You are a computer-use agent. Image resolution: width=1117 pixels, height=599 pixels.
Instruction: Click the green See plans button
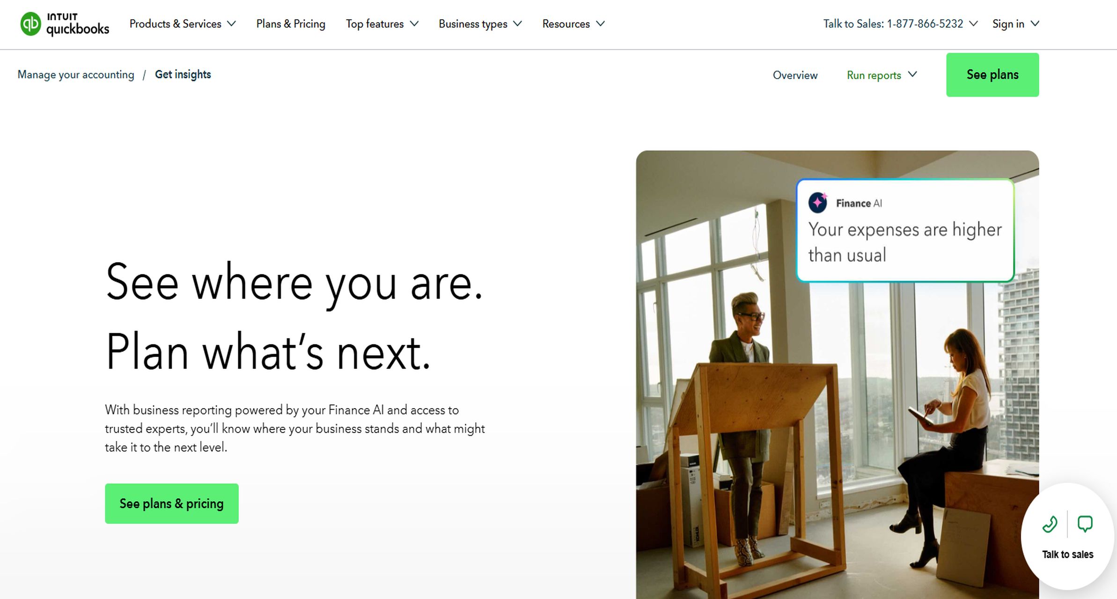click(992, 75)
